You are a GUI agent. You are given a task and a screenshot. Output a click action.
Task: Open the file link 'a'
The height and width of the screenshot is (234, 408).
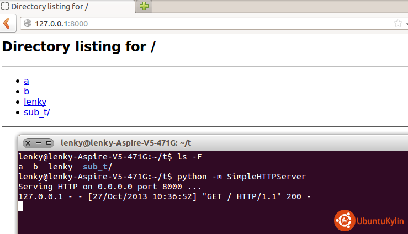[x=27, y=81]
